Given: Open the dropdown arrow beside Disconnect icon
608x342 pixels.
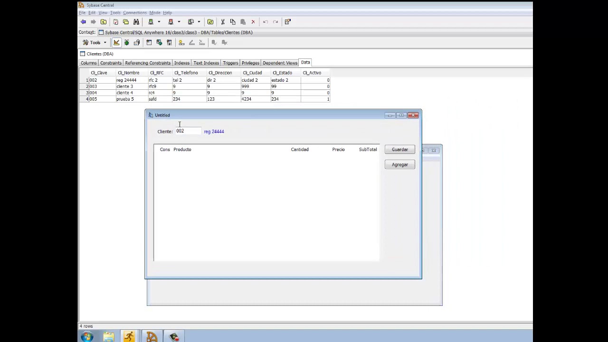Looking at the screenshot, I should [x=179, y=22].
